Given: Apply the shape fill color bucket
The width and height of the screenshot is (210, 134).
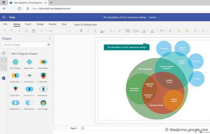Looking at the screenshot, I should [x=144, y=31].
